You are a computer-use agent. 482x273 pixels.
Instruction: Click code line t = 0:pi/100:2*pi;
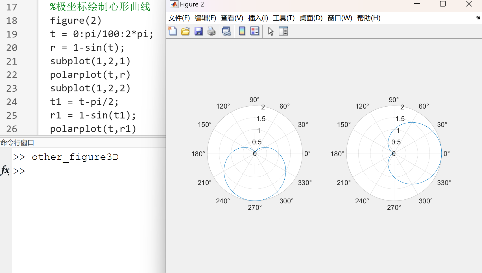102,34
